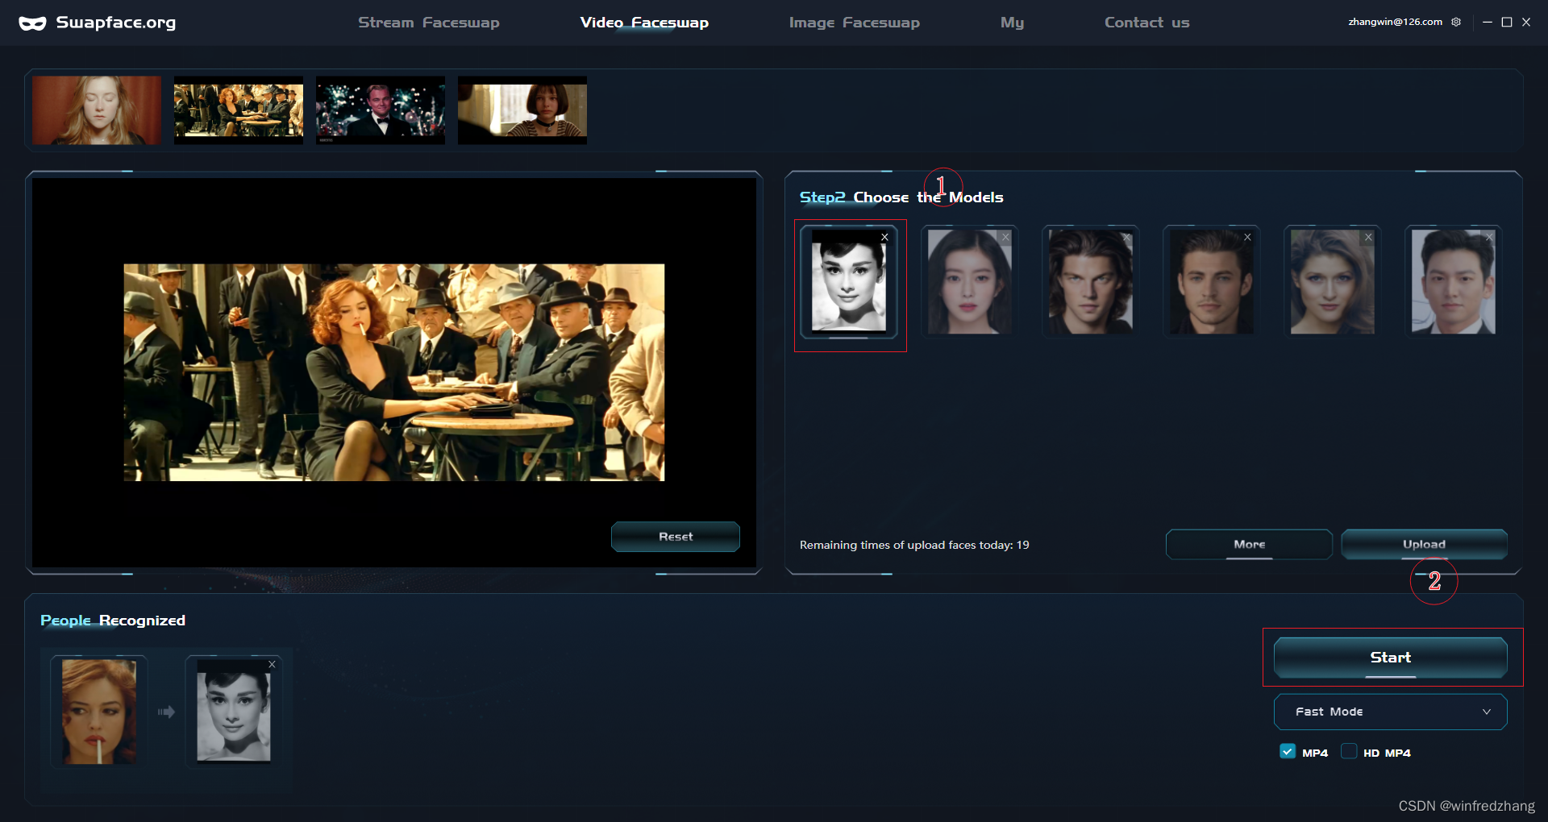
Task: Open the Contact us page
Action: (x=1147, y=23)
